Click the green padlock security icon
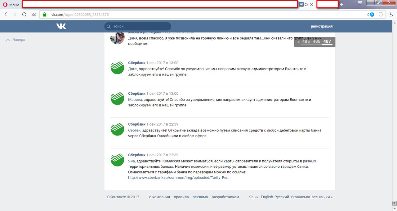Image resolution: width=397 pixels, height=211 pixels. click(45, 15)
